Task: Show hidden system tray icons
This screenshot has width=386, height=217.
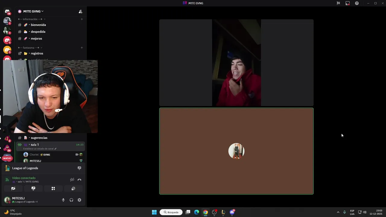Action: [338, 212]
